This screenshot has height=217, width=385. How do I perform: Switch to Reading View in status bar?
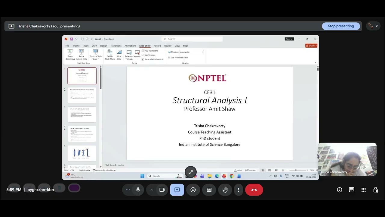[276, 170]
